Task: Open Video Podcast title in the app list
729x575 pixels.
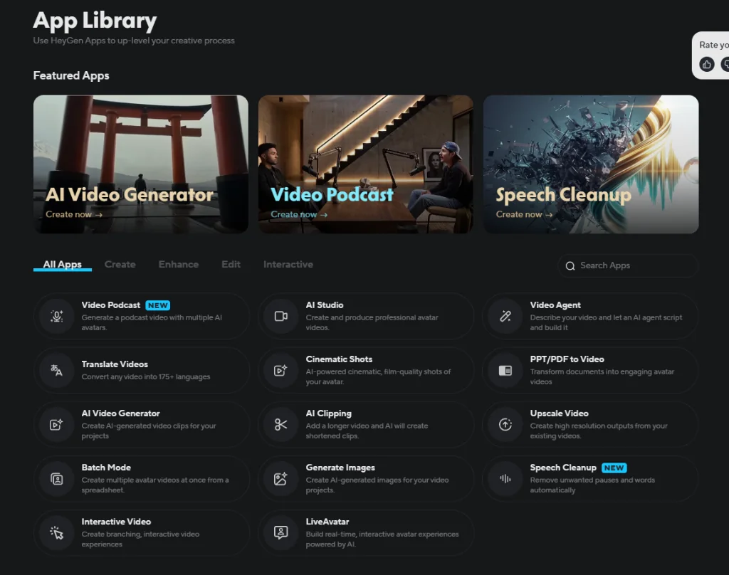Action: pyautogui.click(x=110, y=305)
